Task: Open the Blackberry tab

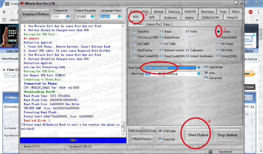Action: click(x=208, y=12)
